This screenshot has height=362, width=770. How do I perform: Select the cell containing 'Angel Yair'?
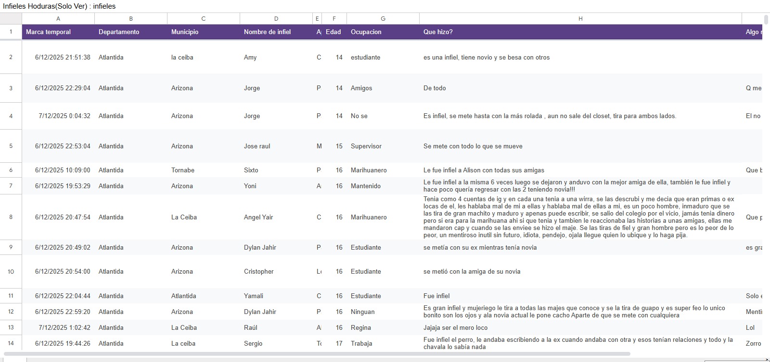point(276,217)
